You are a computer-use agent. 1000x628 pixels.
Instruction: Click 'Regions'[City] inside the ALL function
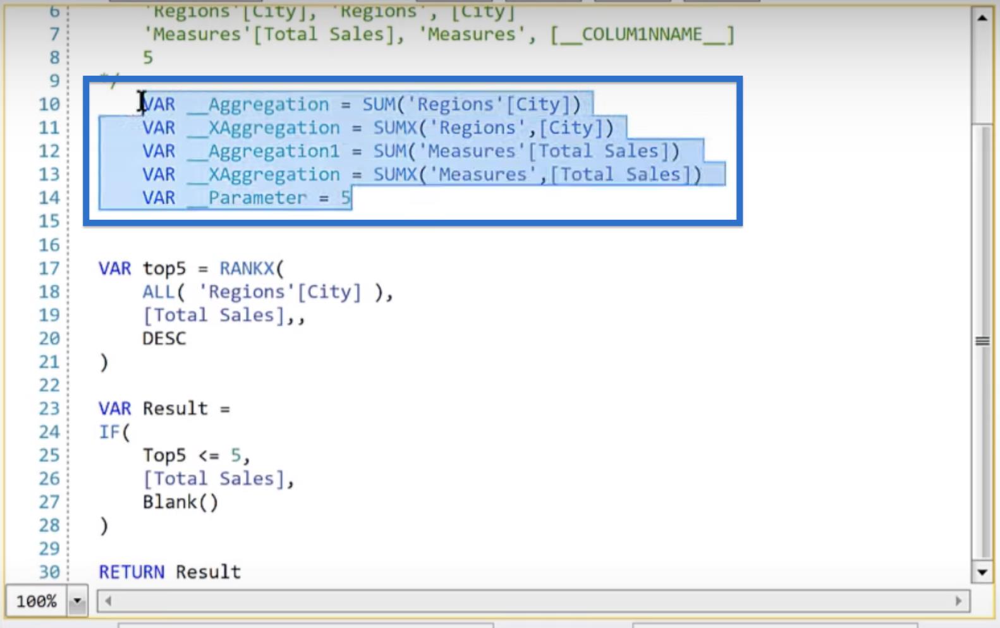click(279, 292)
